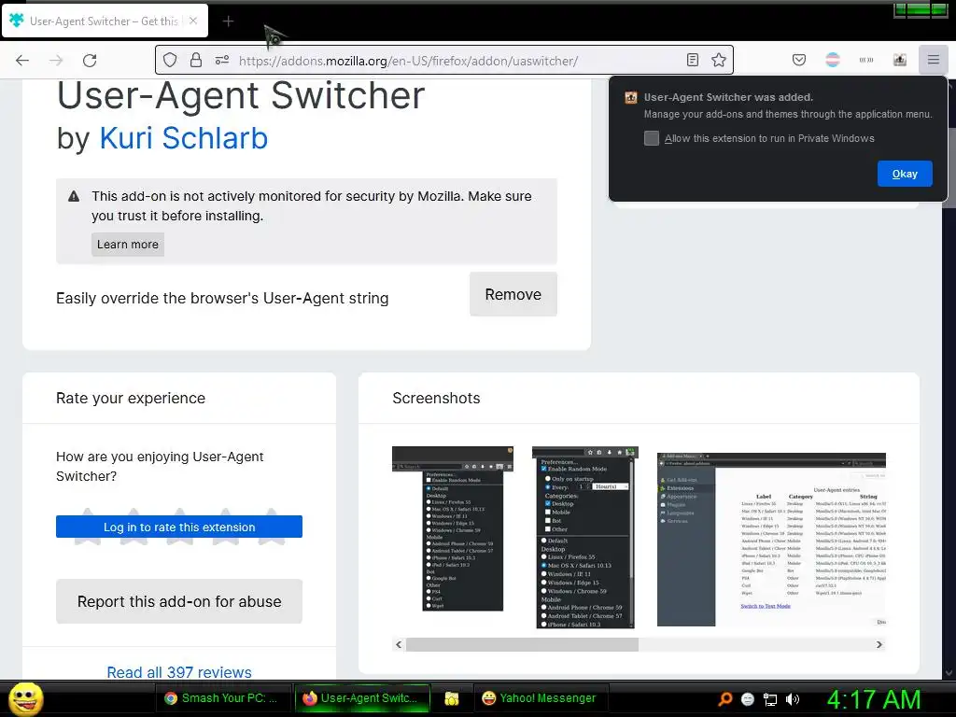Open author Kuri Schlarb's profile link
The width and height of the screenshot is (956, 717).
coord(184,138)
